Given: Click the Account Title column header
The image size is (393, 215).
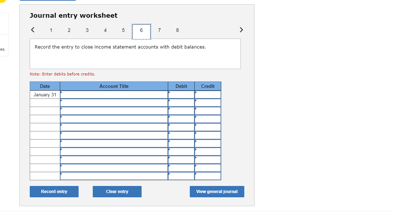Looking at the screenshot, I should tap(114, 86).
